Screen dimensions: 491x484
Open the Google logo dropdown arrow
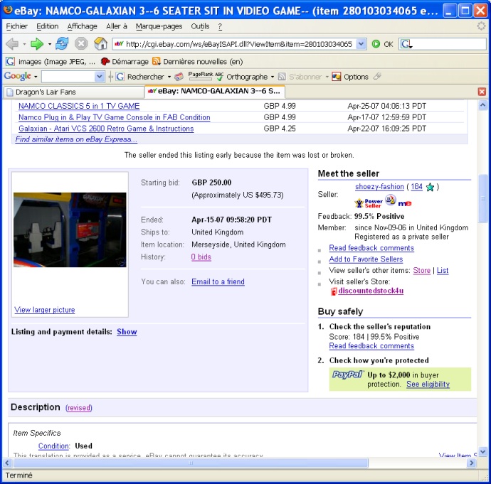pos(36,77)
